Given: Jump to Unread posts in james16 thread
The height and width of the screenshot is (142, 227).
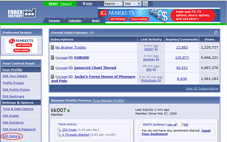Looking at the screenshot, I should 62,68.
